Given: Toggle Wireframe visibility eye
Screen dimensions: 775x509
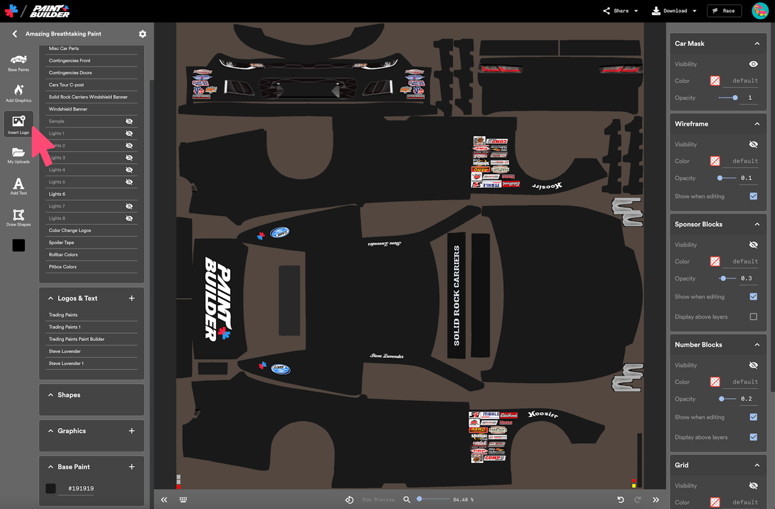Looking at the screenshot, I should [753, 144].
